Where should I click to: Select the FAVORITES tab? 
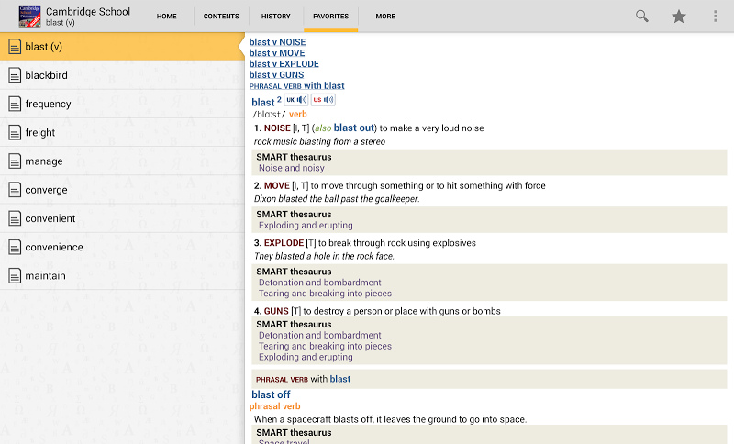330,16
